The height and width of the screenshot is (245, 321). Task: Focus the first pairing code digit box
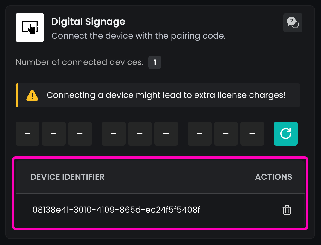tap(27, 134)
